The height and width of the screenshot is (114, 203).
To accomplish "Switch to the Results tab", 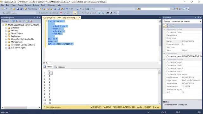I will 48,67.
